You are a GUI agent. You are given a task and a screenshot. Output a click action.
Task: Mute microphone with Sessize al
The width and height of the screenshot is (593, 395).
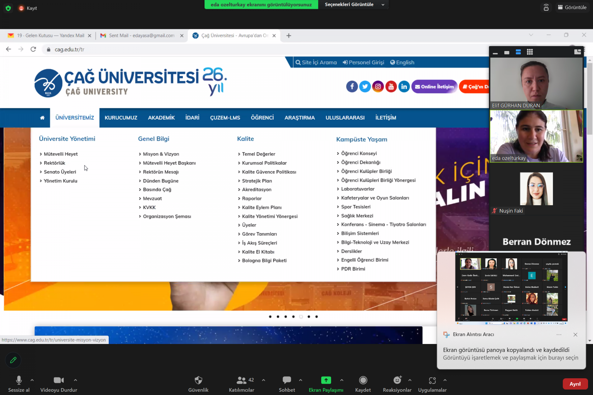pos(19,384)
